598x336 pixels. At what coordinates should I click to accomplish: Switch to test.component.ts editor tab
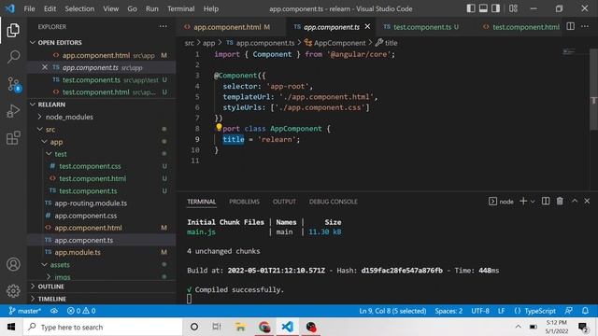422,27
